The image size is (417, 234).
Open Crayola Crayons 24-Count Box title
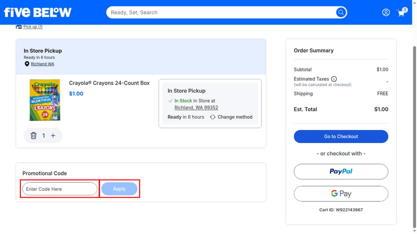pyautogui.click(x=109, y=83)
